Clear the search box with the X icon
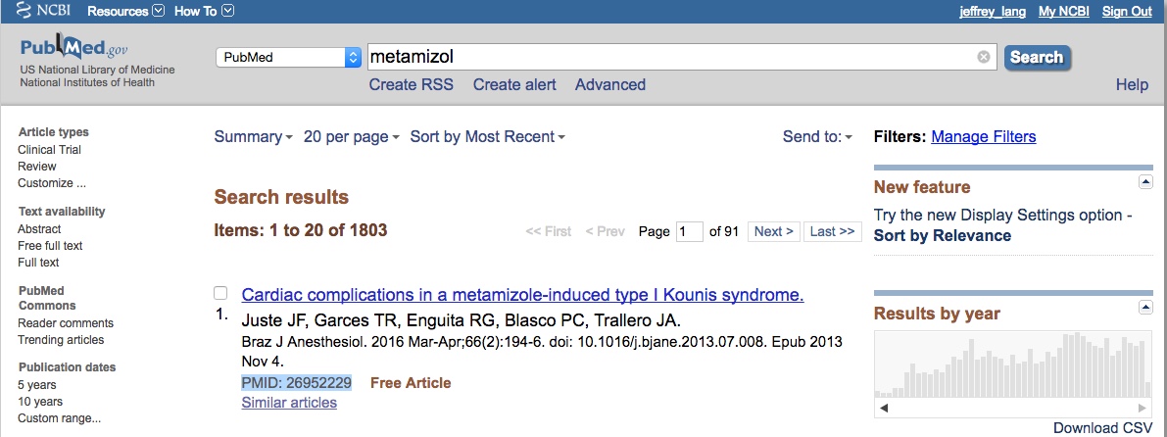The image size is (1167, 437). (984, 57)
